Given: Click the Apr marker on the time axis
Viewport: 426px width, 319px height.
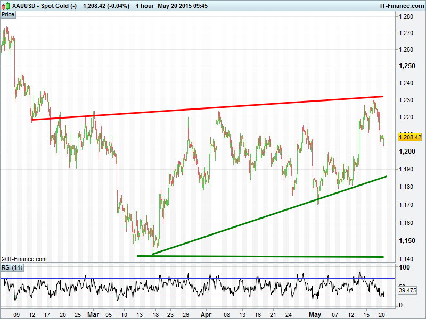Looking at the screenshot, I should point(206,314).
